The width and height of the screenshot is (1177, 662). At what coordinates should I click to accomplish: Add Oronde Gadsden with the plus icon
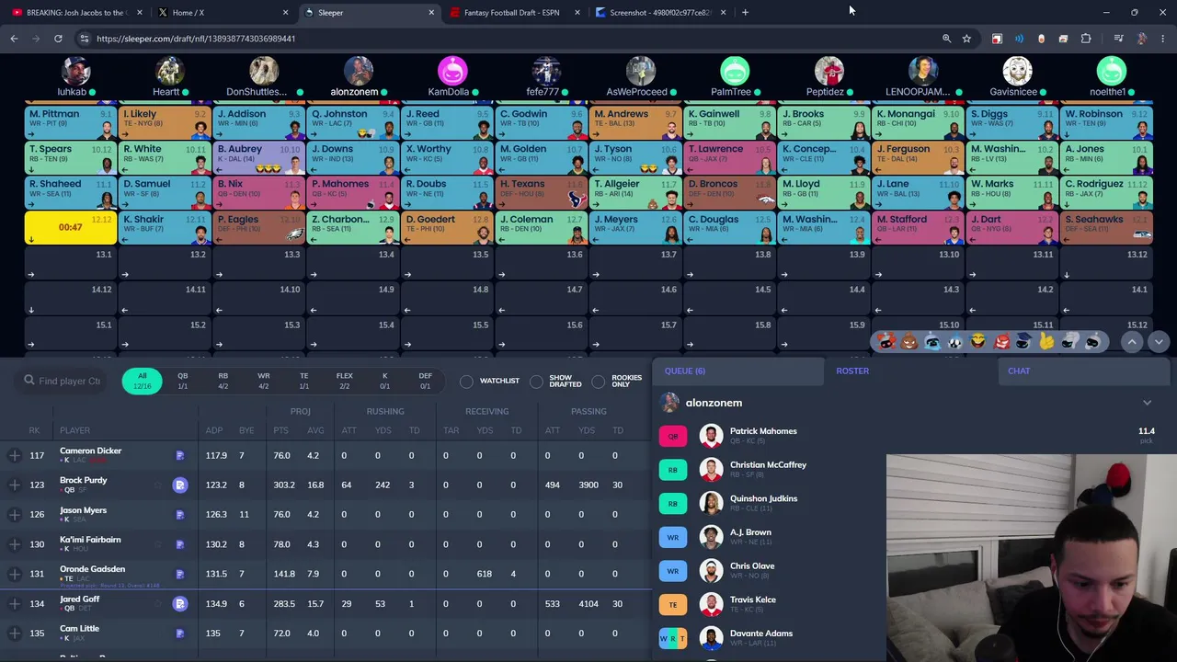coord(15,574)
